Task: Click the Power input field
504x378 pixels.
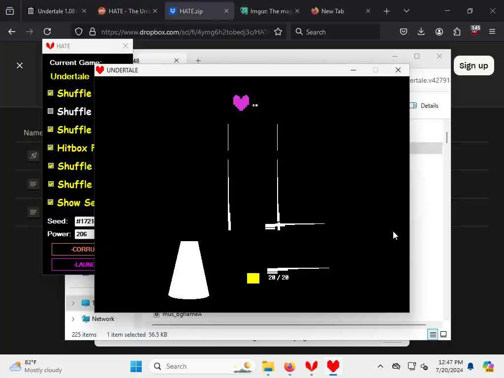Action: pyautogui.click(x=85, y=234)
